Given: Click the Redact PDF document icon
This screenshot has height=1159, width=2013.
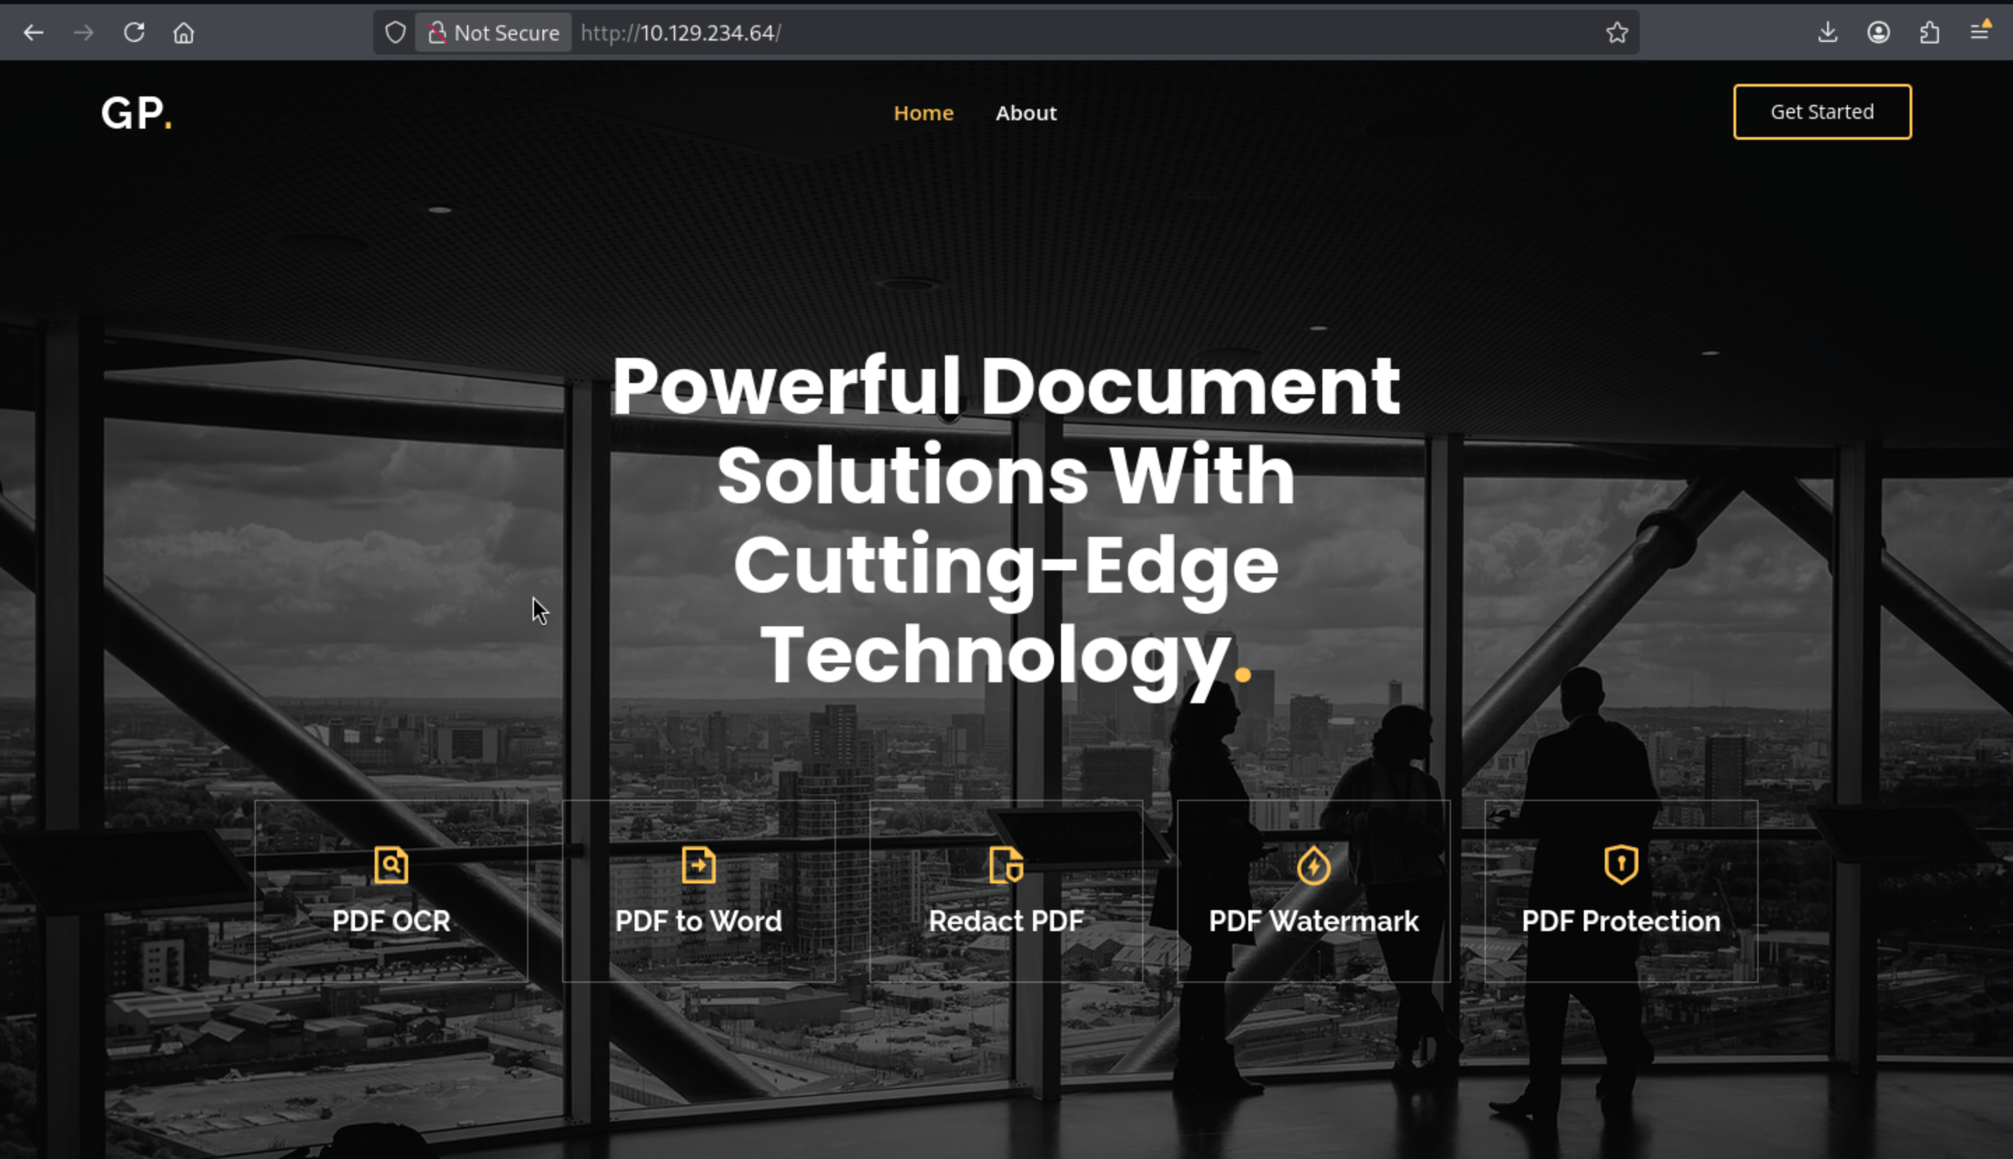Looking at the screenshot, I should point(1005,865).
